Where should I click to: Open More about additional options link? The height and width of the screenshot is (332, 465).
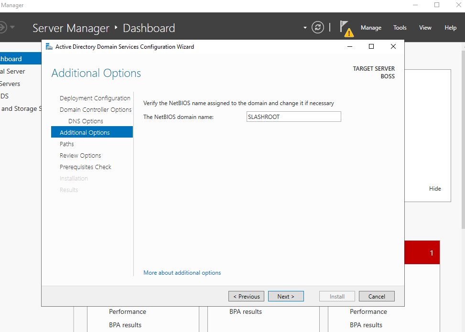click(182, 273)
